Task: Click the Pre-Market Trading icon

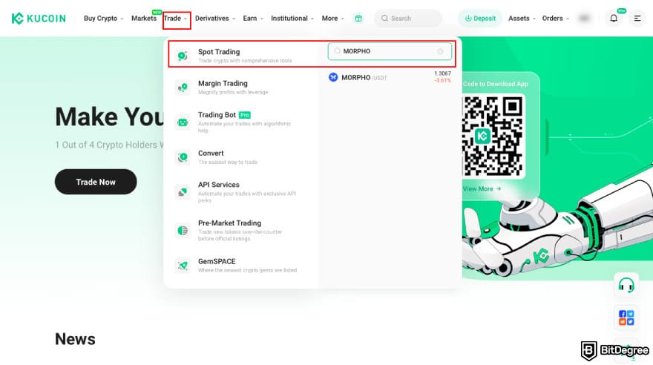Action: click(x=183, y=230)
